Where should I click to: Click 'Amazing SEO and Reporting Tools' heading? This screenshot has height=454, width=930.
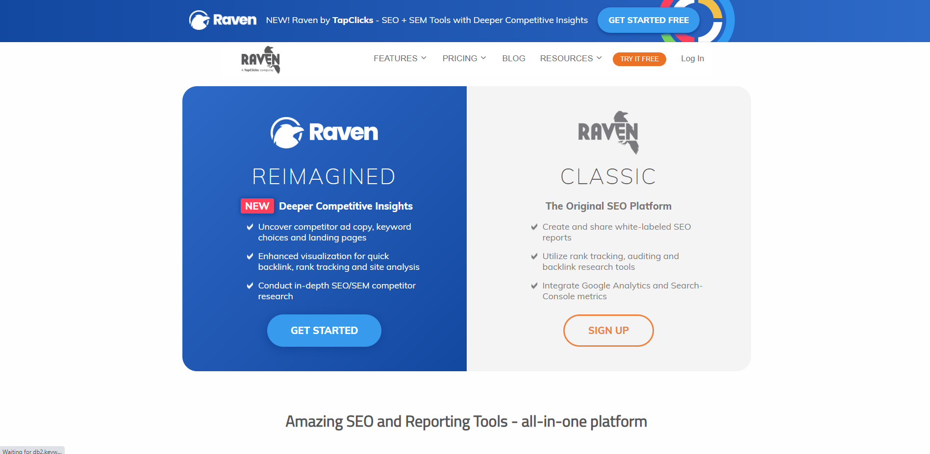(466, 422)
